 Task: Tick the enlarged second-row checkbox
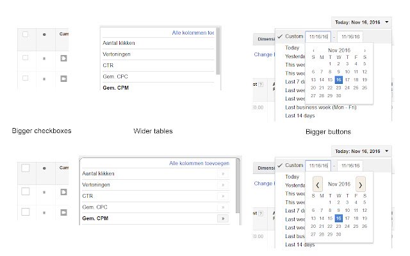point(26,212)
